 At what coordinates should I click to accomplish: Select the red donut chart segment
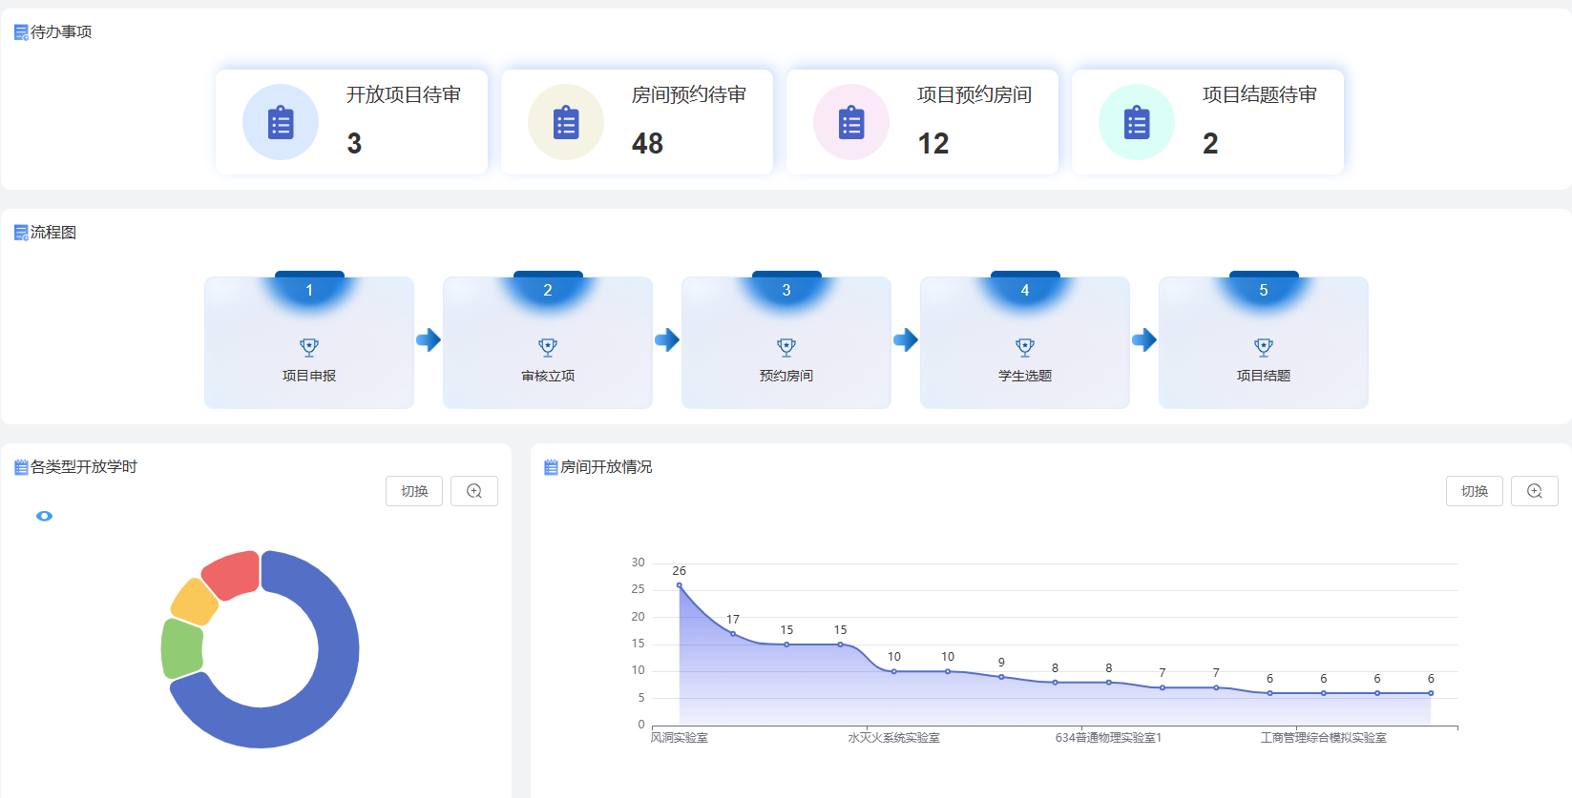pyautogui.click(x=234, y=573)
